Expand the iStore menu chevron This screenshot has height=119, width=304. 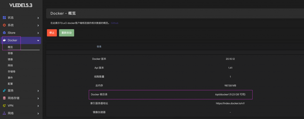pos(38,33)
